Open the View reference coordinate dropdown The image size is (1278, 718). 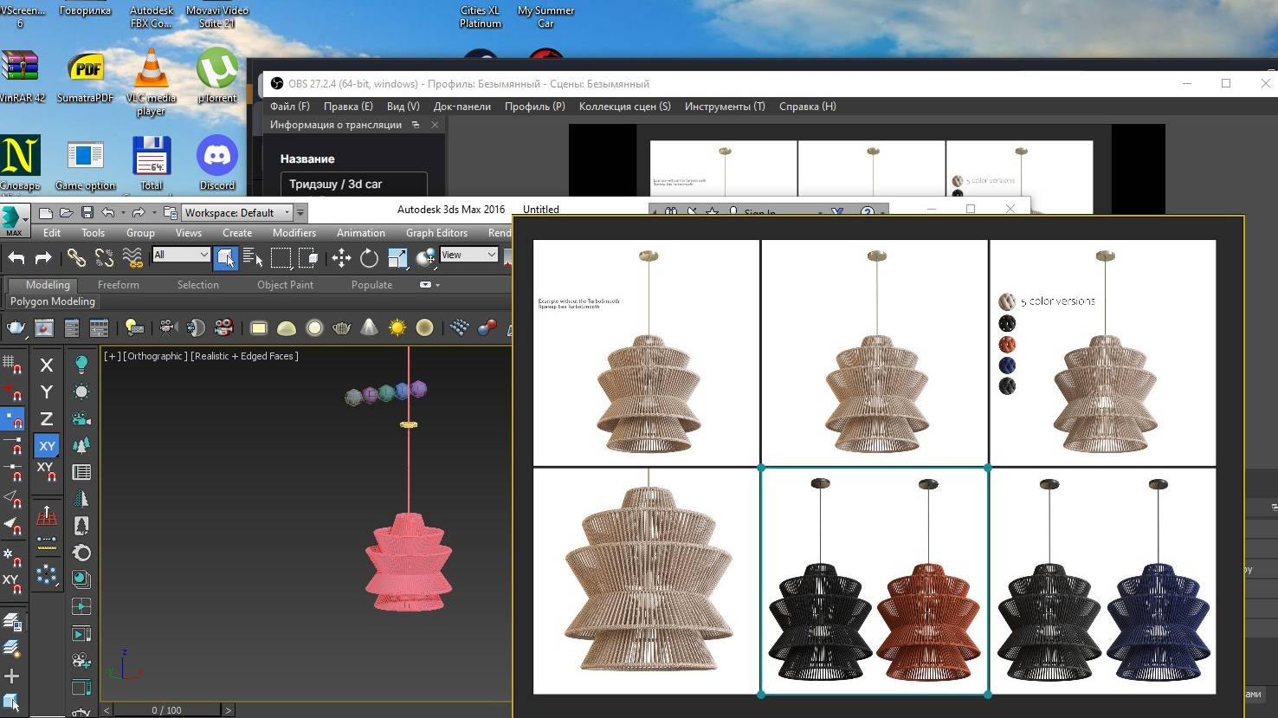468,255
